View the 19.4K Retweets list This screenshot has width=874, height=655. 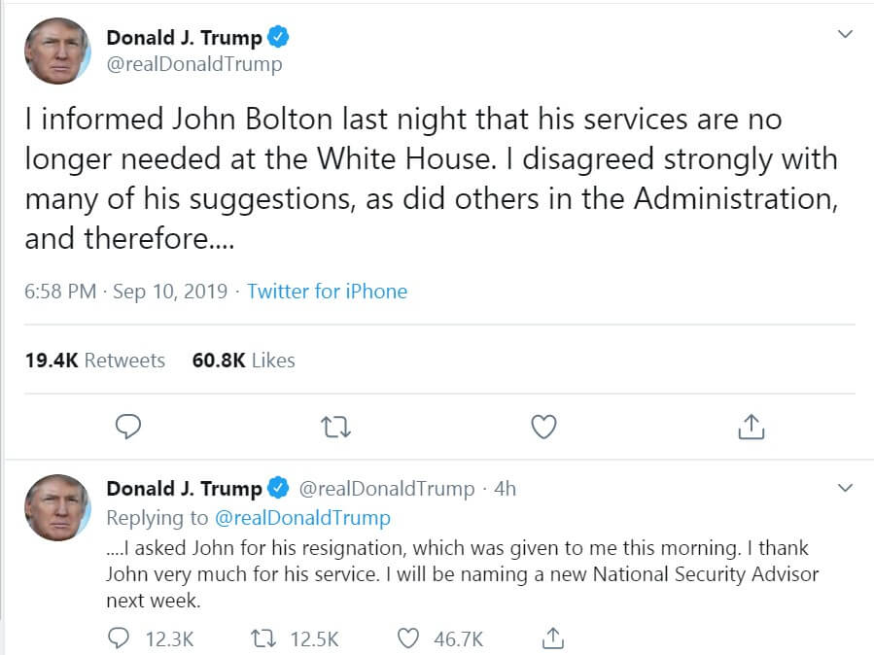click(95, 361)
